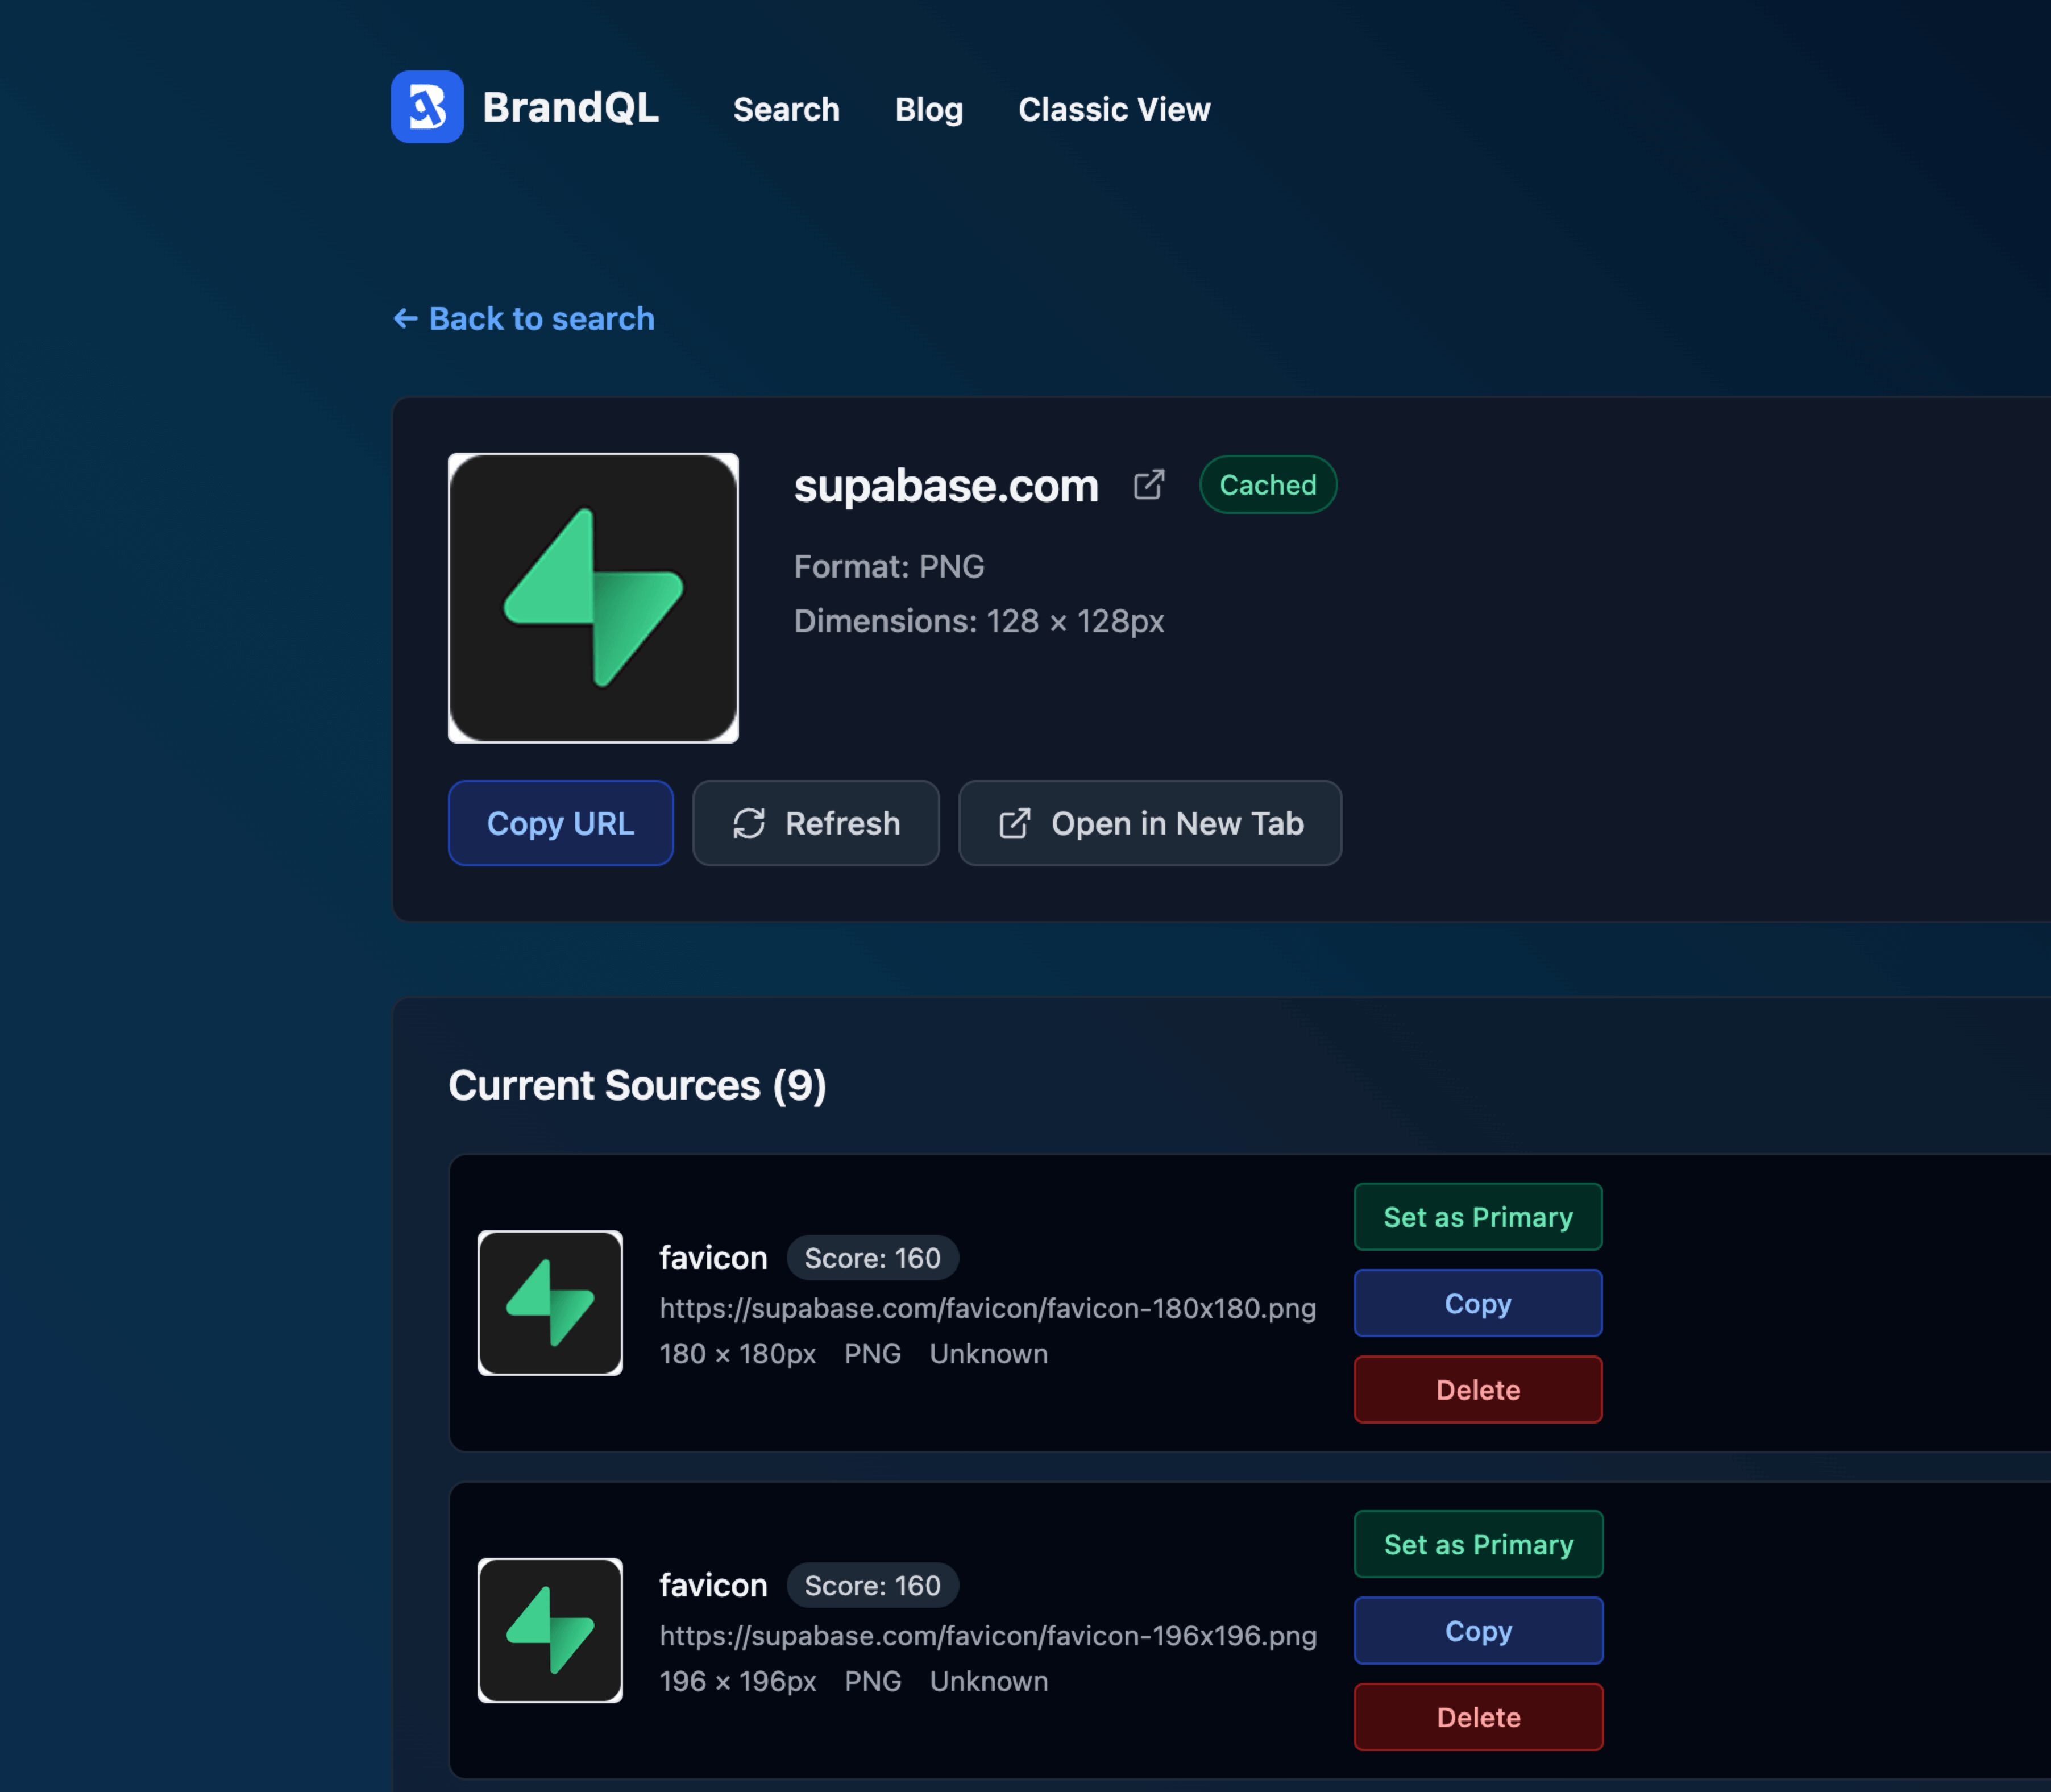The image size is (2051, 1792).
Task: Click the favicon-196x196.png URL text
Action: point(988,1636)
